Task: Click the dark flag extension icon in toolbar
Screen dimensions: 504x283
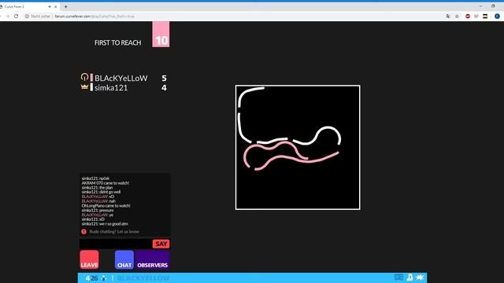Action: pos(485,16)
